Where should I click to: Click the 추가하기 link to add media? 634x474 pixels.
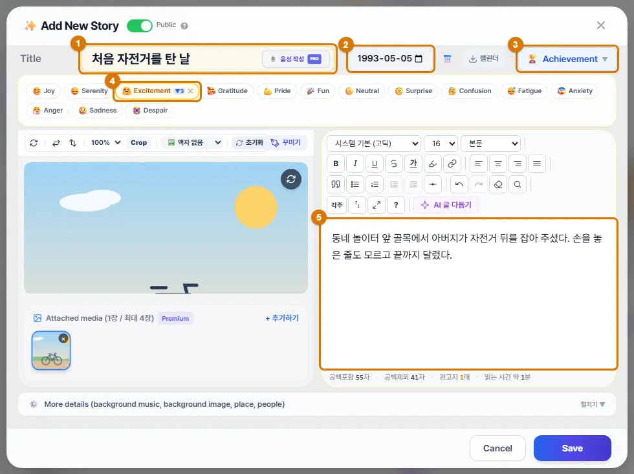[x=282, y=318]
